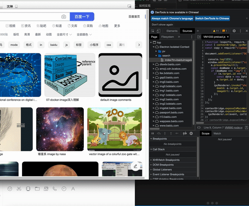Toggle the file navigator sidebar icon
This screenshot has height=206, width=249.
pos(199,37)
